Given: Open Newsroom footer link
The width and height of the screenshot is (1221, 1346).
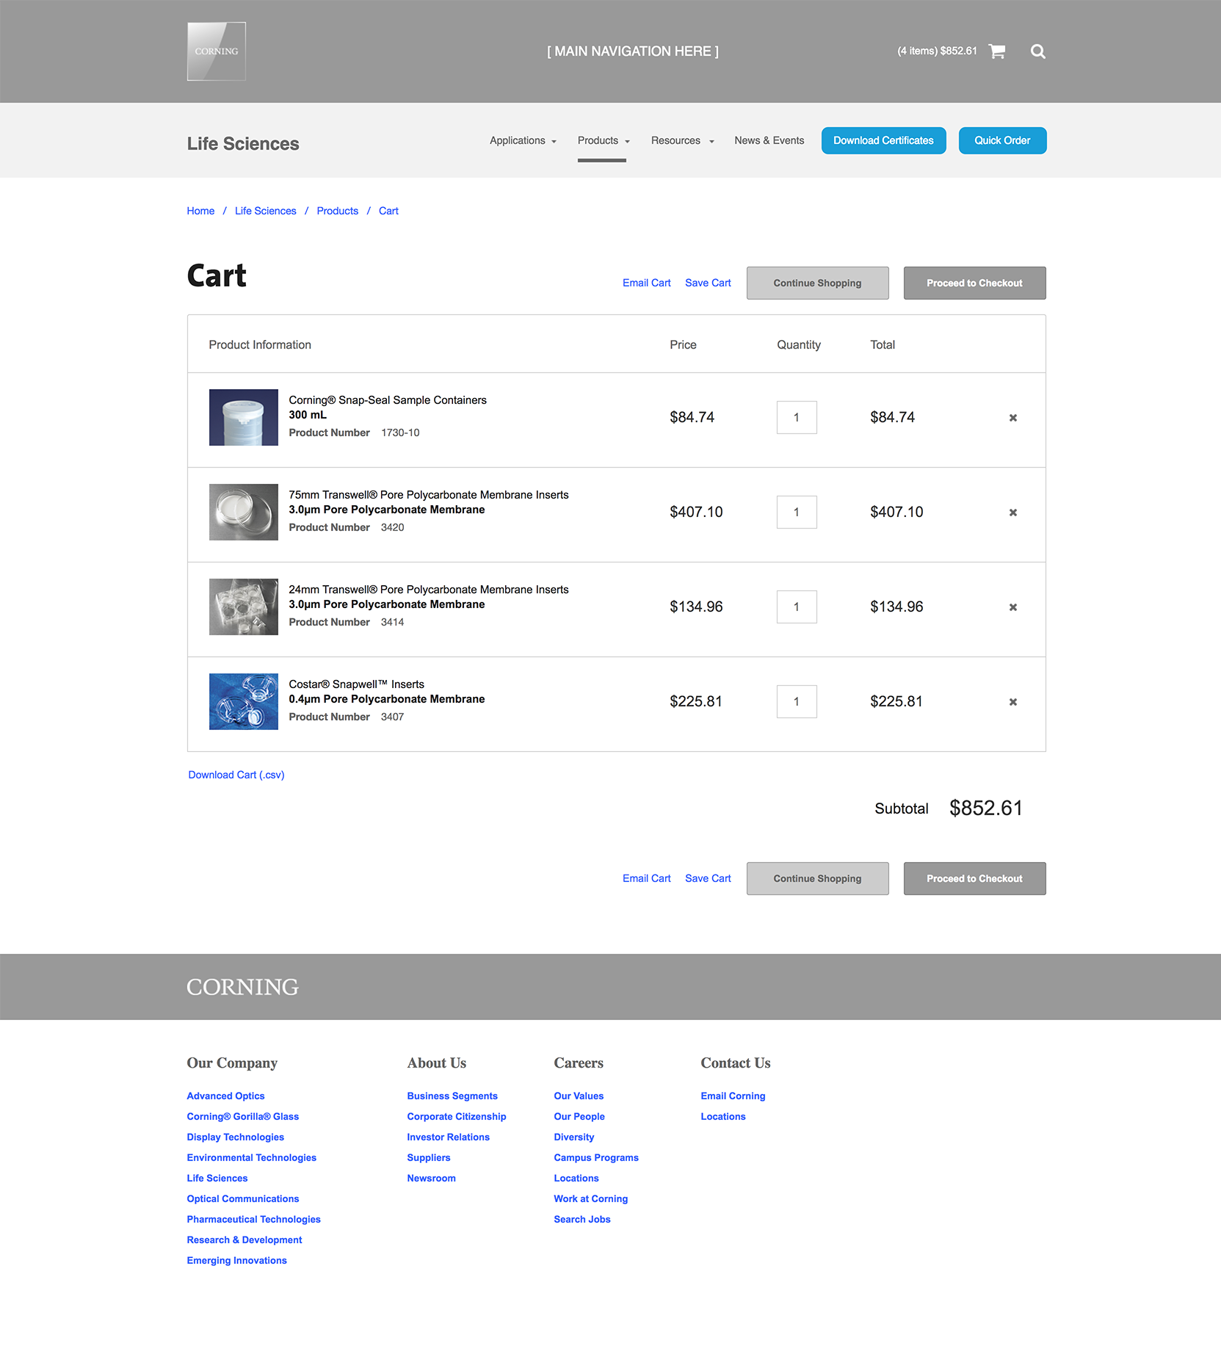Looking at the screenshot, I should [431, 1178].
